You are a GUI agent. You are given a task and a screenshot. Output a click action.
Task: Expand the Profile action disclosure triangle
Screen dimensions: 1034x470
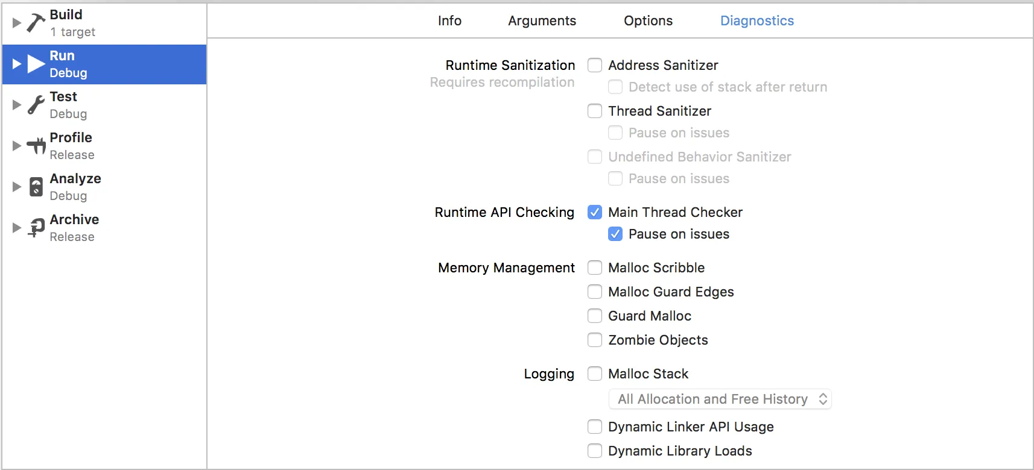[17, 146]
